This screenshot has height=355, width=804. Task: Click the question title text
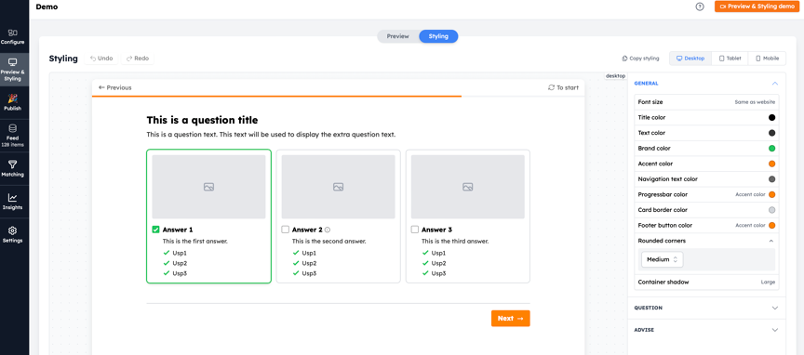[202, 121]
